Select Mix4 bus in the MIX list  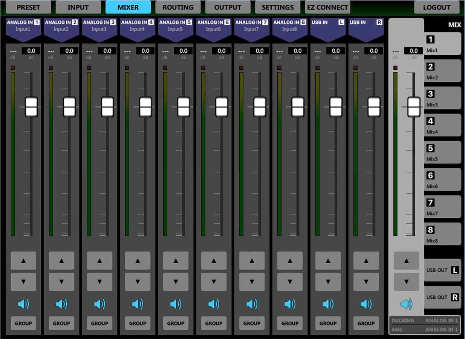tap(443, 125)
